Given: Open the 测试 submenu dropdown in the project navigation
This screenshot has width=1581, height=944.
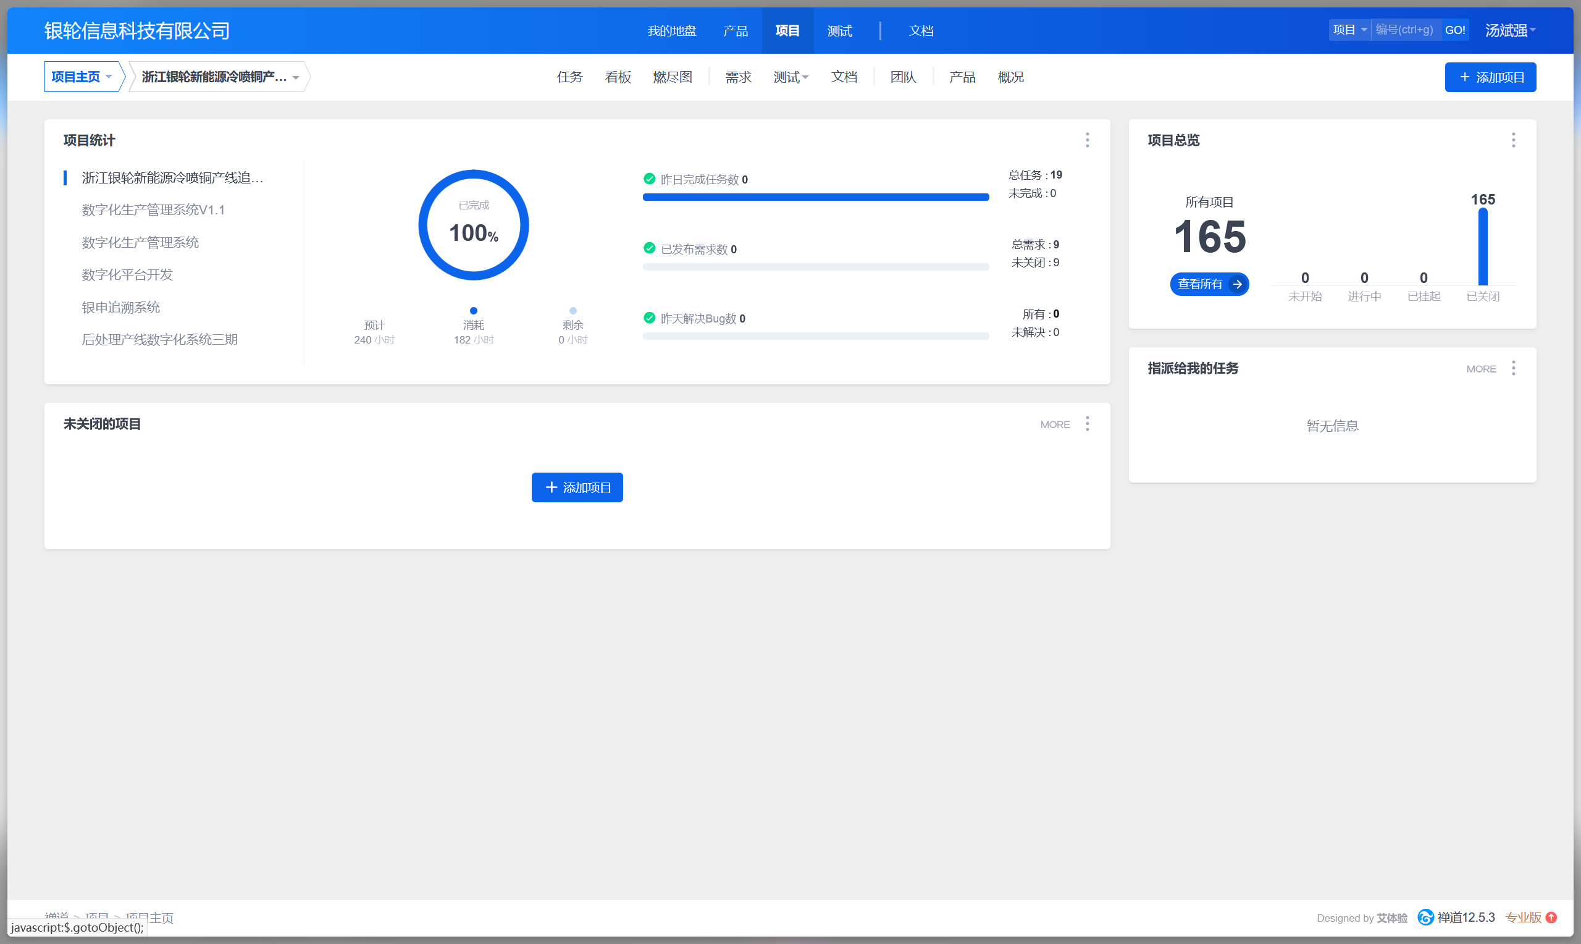Looking at the screenshot, I should pos(790,77).
